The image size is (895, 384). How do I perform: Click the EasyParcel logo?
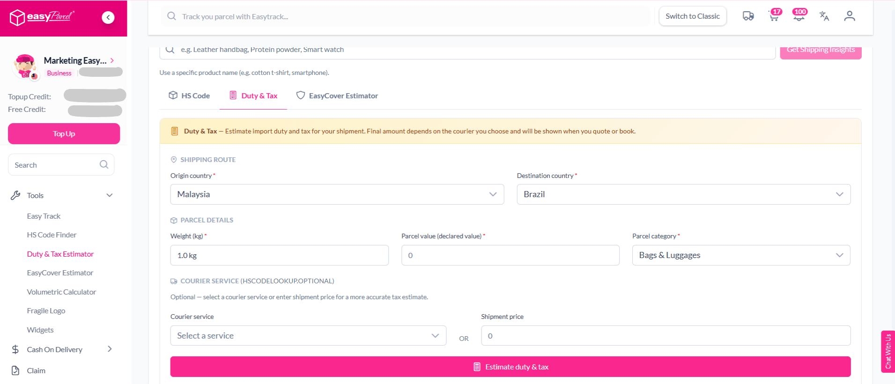pyautogui.click(x=42, y=17)
